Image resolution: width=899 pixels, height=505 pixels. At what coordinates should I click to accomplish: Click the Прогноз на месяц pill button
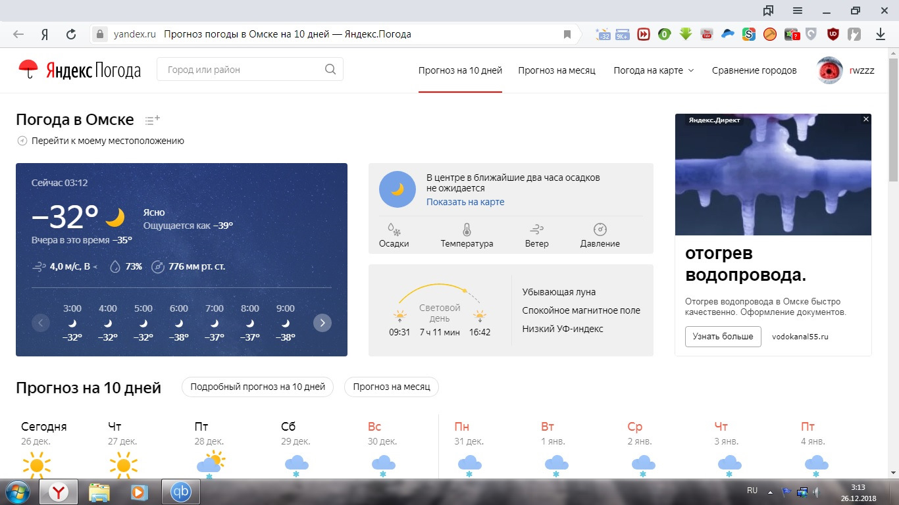pyautogui.click(x=392, y=387)
